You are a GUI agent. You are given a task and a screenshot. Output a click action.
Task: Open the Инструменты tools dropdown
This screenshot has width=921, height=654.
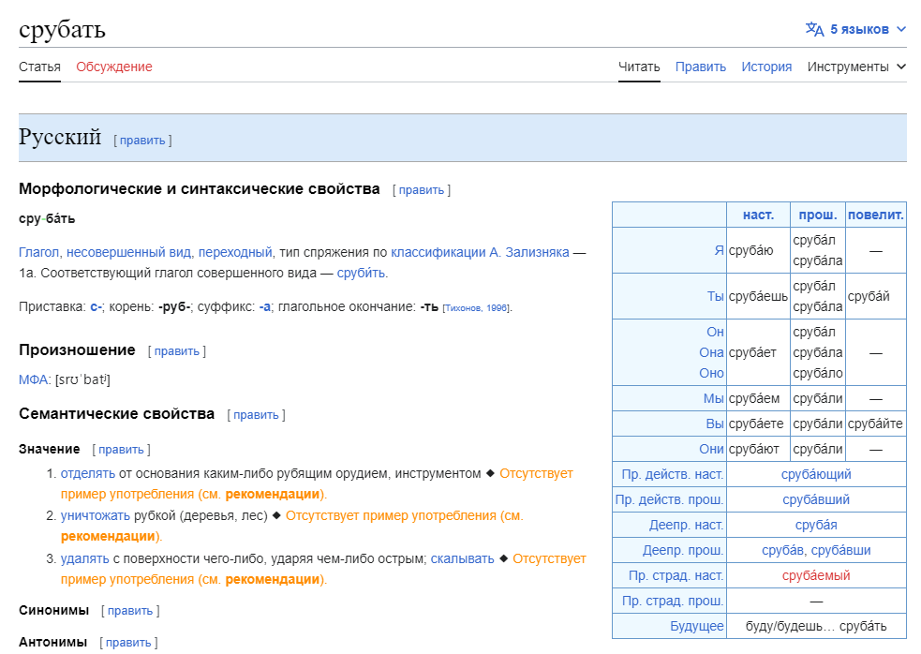tap(856, 67)
